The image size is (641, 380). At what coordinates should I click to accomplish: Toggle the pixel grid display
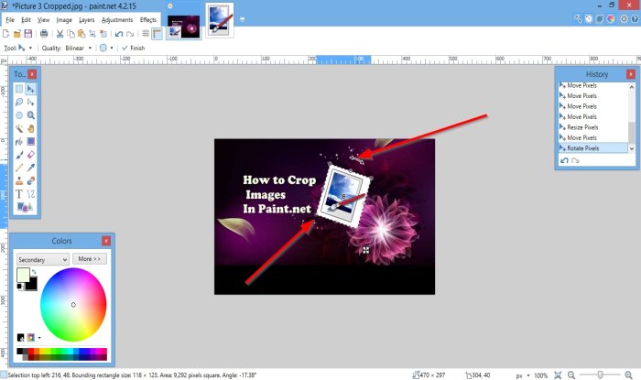146,34
